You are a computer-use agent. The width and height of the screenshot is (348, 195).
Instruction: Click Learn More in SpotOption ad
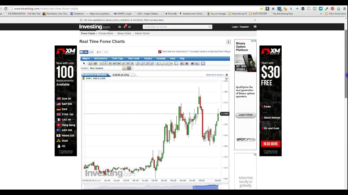[246, 115]
